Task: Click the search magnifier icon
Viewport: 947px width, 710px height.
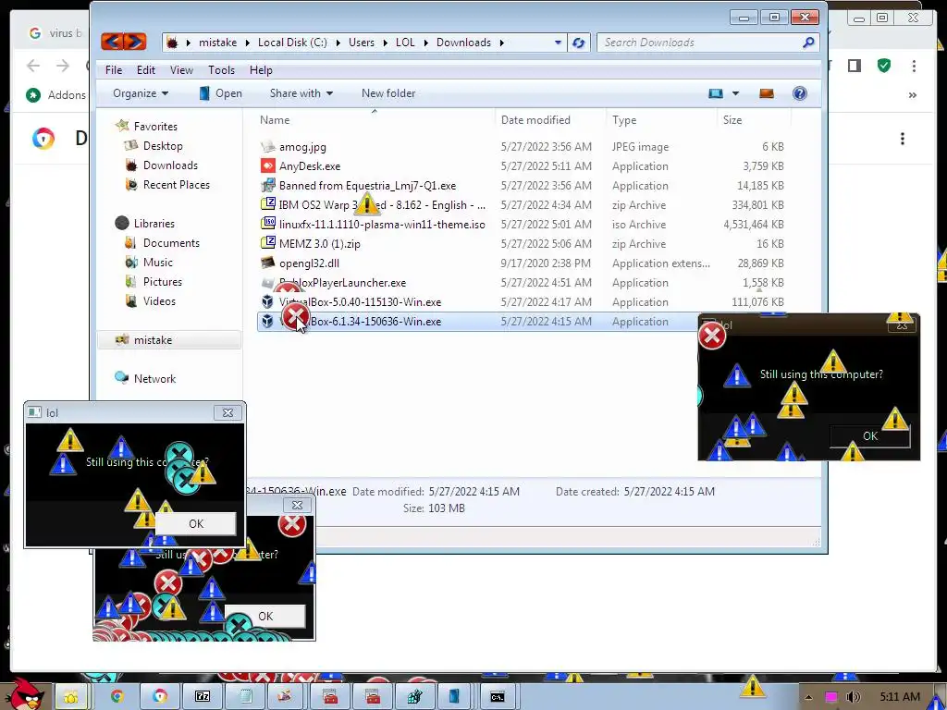Action: pos(808,43)
